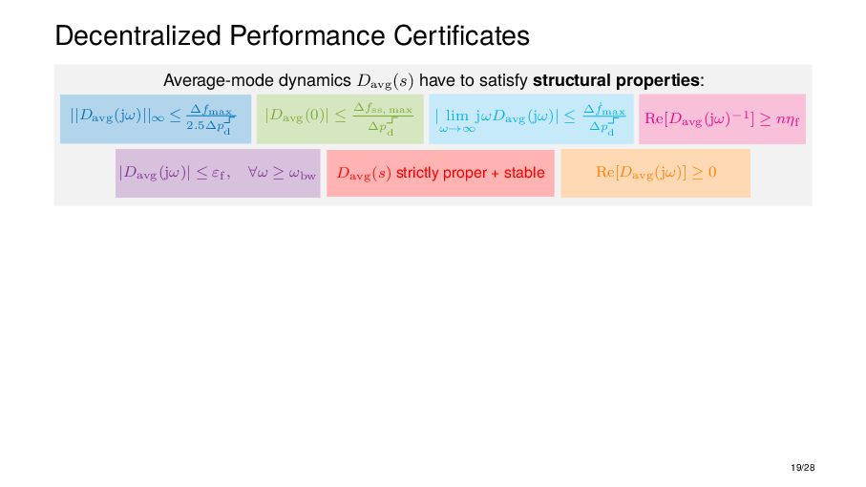Screen dimensions: 866x487
Task: Click the slide title Decentralized Performance Certificates
Action: (292, 36)
